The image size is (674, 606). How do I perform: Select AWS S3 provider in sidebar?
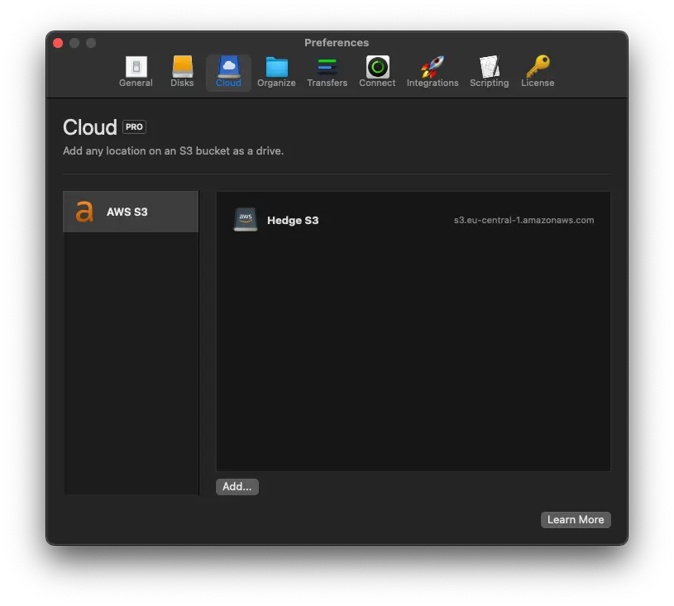[x=131, y=212]
